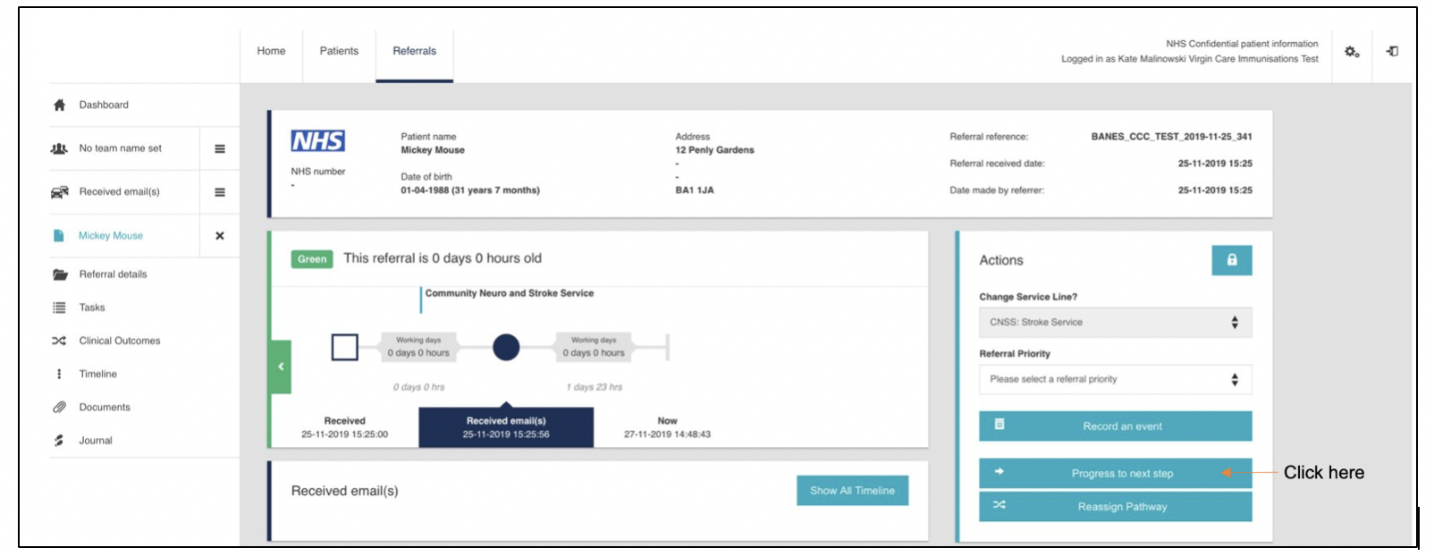
Task: Open the Referral Priority dropdown
Action: (x=1114, y=380)
